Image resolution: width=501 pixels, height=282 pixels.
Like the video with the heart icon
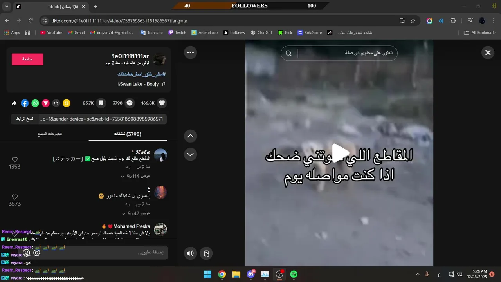tap(162, 103)
